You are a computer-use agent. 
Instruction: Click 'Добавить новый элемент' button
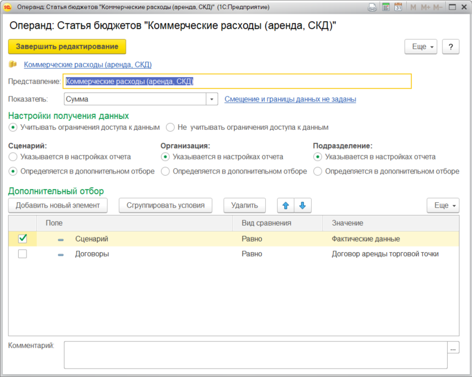click(58, 205)
